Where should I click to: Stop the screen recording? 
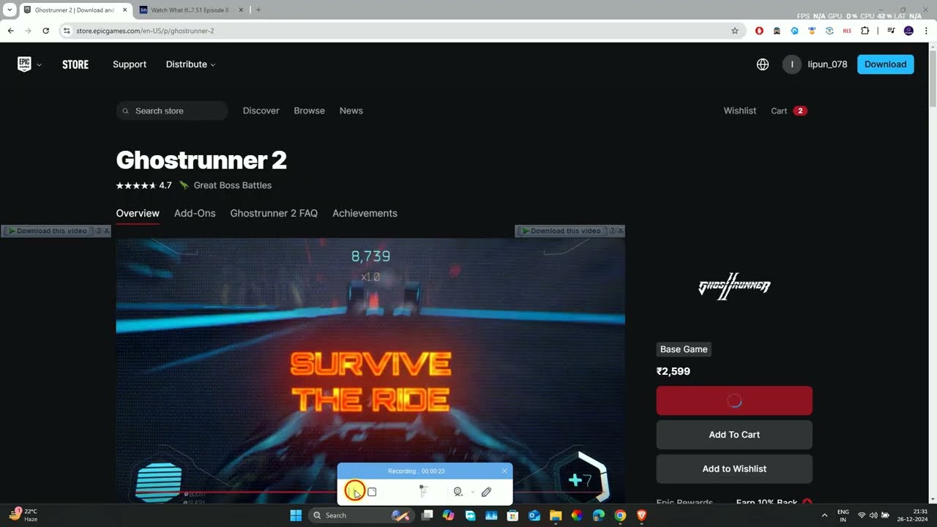372,492
